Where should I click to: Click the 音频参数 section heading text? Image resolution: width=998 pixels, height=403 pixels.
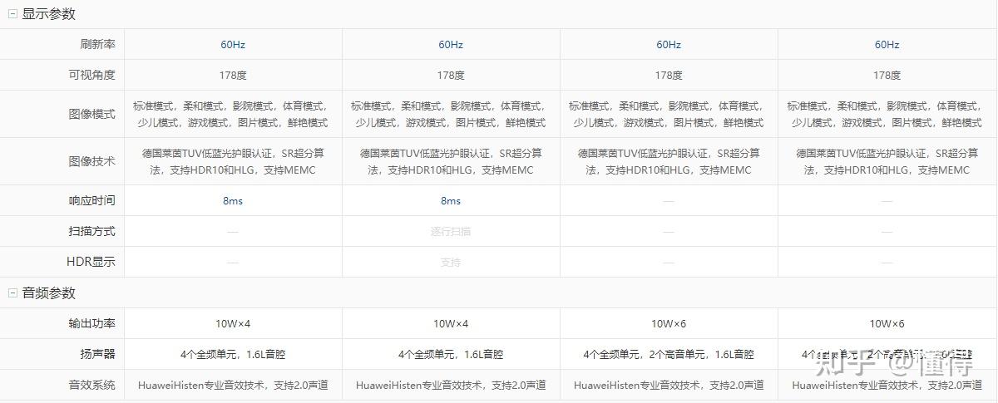(x=48, y=293)
